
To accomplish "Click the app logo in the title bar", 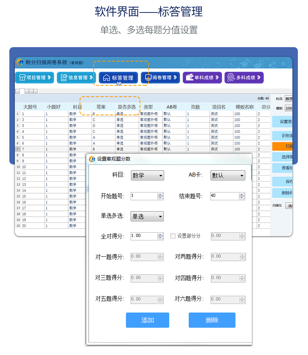I will [x=20, y=62].
